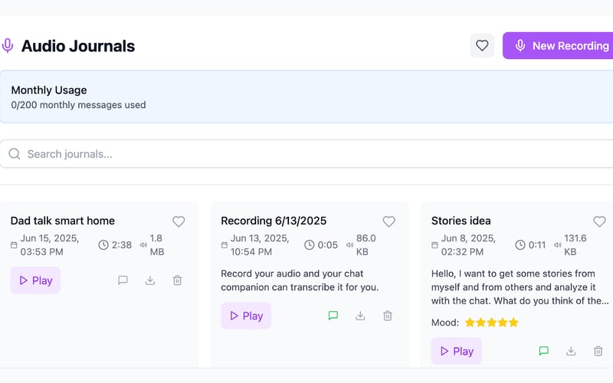
Task: Click the Stories idea mood star rating
Action: [x=491, y=322]
